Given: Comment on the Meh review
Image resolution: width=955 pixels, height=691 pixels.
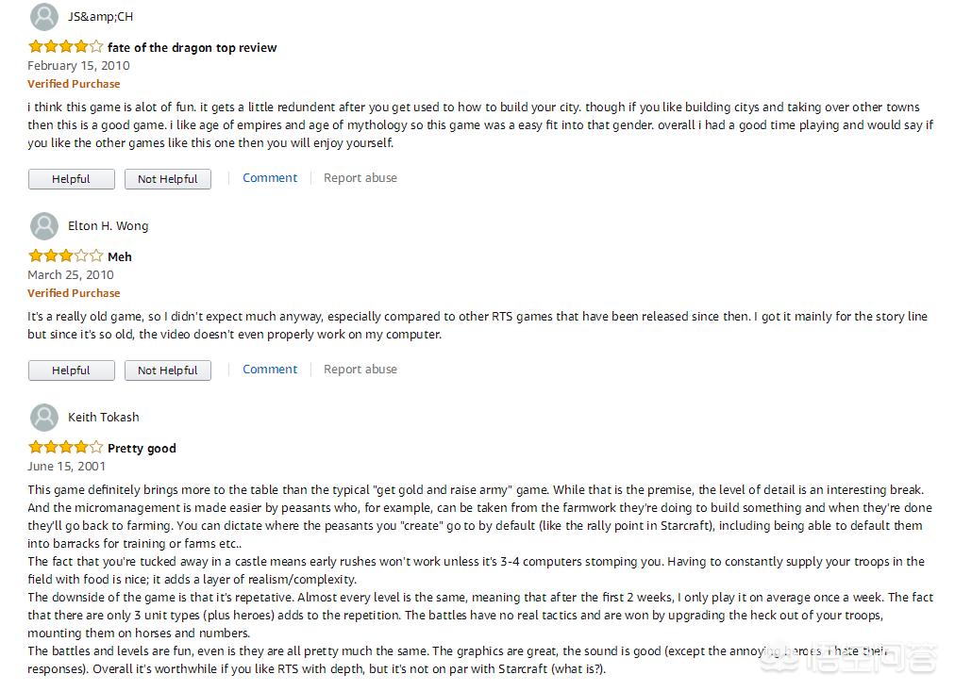Looking at the screenshot, I should pyautogui.click(x=270, y=370).
